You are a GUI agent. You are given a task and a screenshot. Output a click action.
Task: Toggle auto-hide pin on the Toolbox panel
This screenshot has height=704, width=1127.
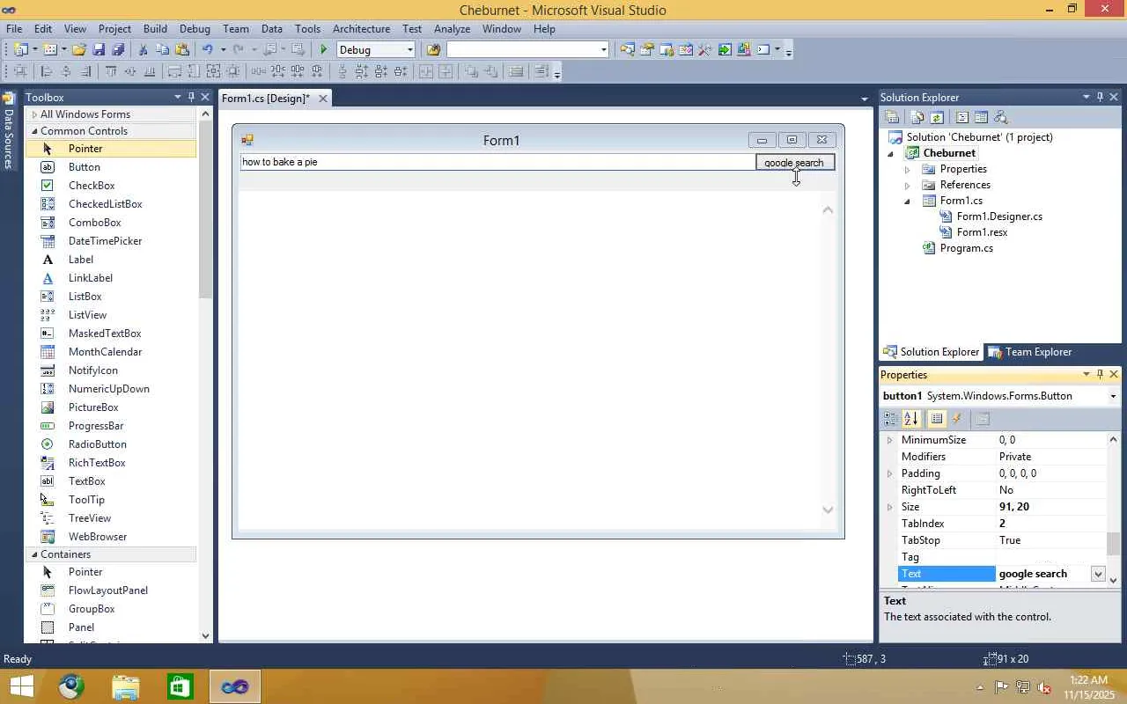point(191,97)
